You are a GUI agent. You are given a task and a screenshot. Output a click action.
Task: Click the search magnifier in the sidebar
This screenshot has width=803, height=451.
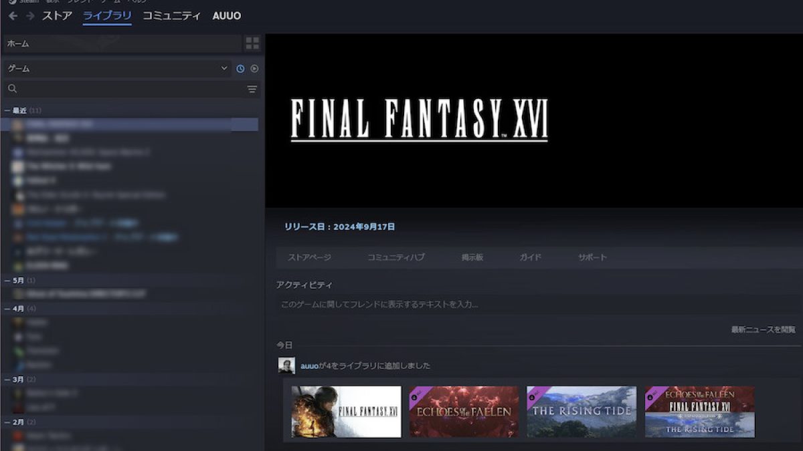[x=13, y=88]
